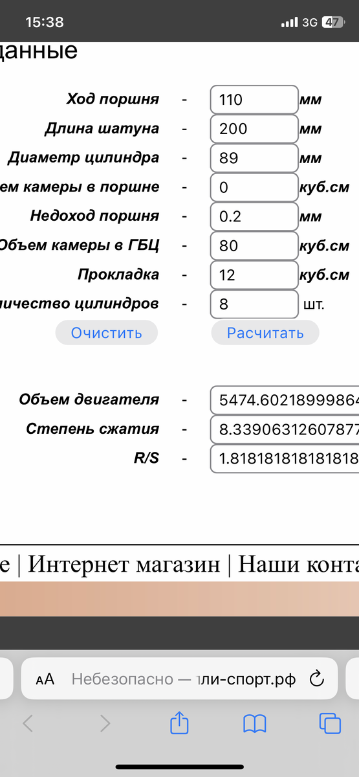Open the AA reader options menu
359x777 pixels.
point(45,679)
